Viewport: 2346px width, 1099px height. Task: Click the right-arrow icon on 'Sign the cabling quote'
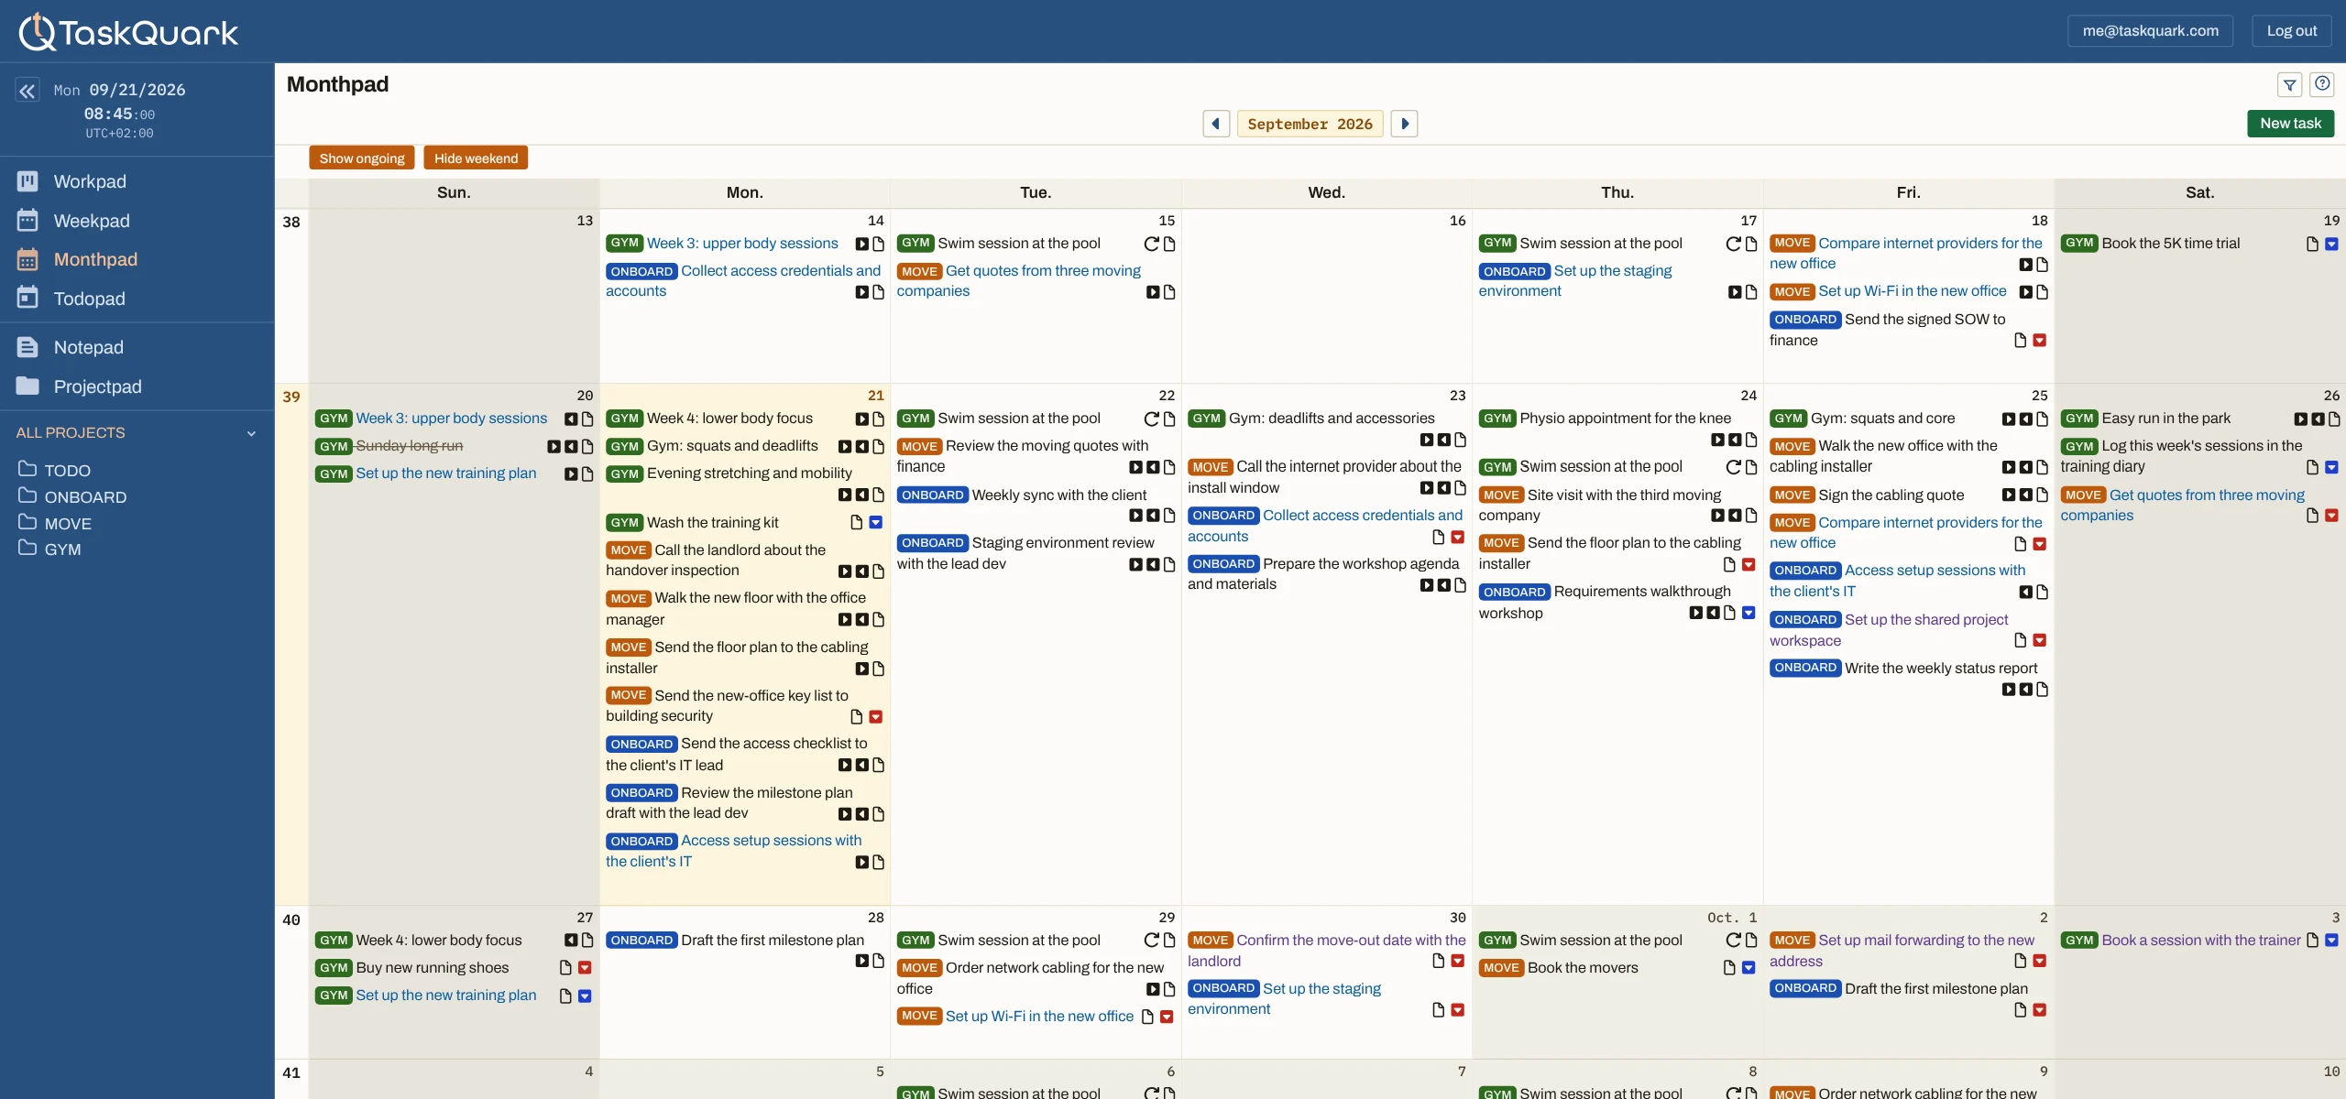coord(2009,495)
